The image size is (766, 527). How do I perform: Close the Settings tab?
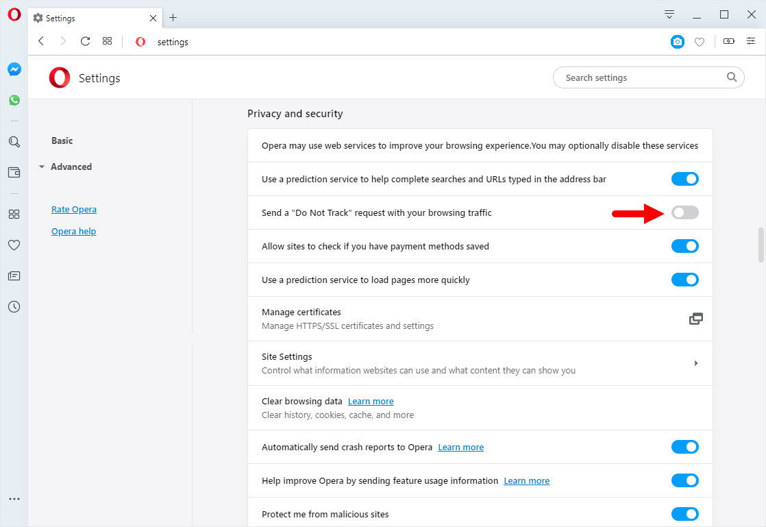point(153,18)
